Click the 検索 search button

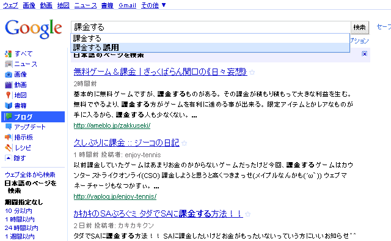click(x=360, y=28)
